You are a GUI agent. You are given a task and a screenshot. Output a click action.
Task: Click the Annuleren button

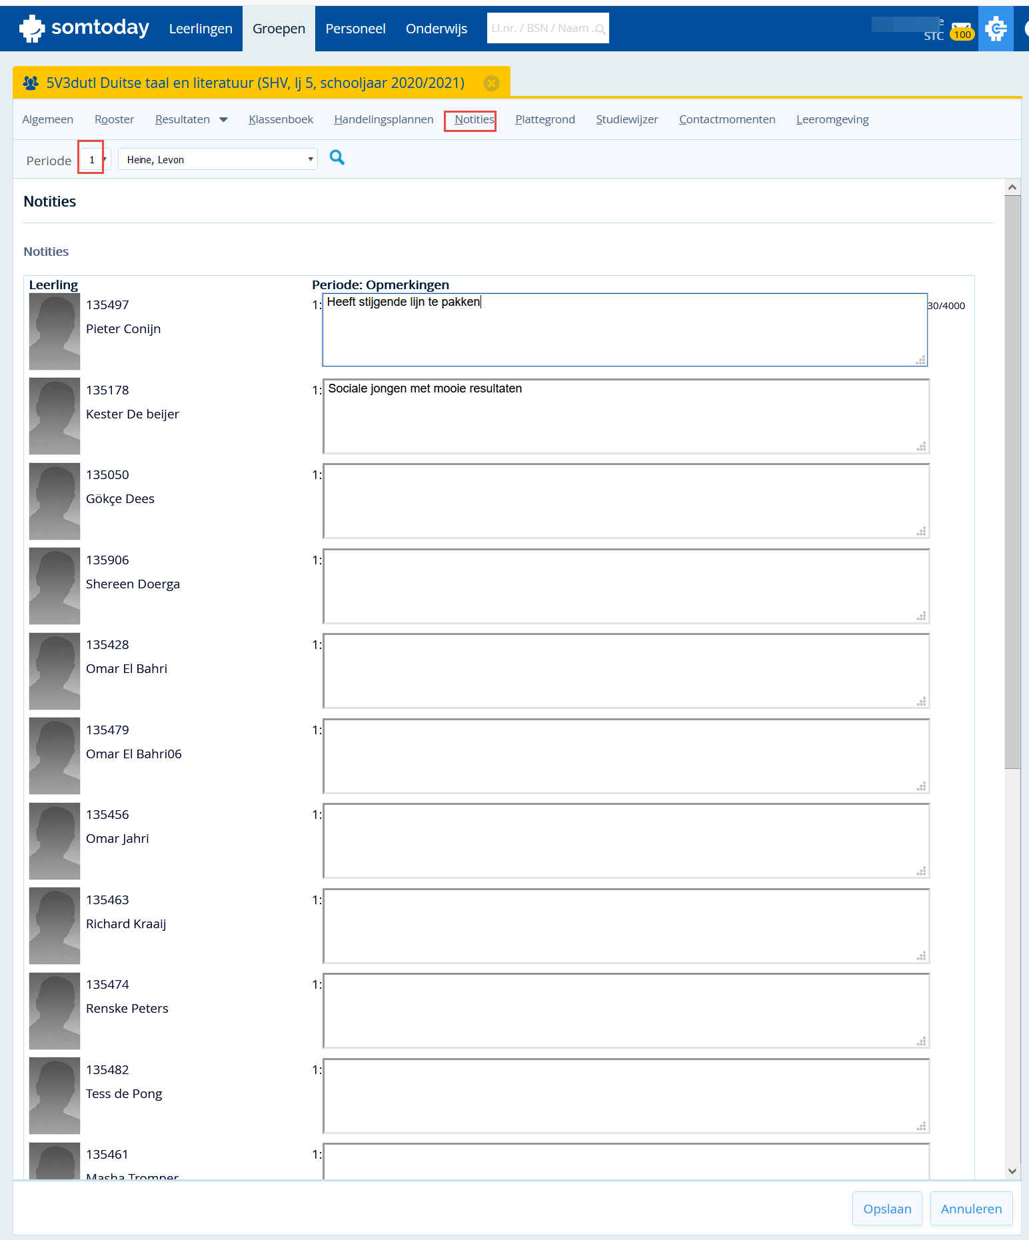[971, 1209]
